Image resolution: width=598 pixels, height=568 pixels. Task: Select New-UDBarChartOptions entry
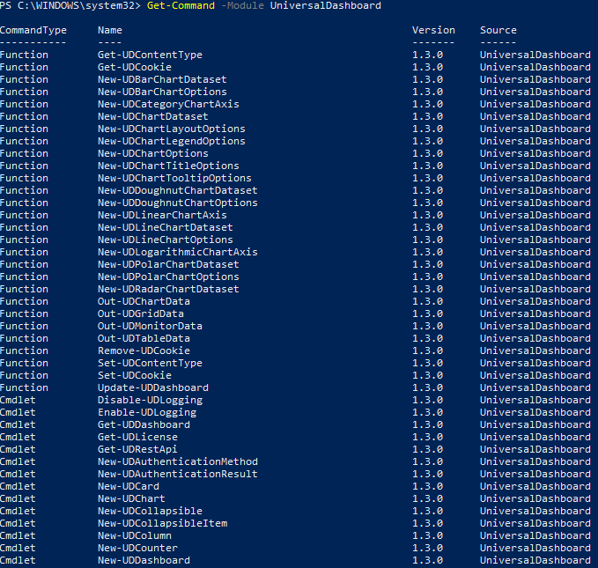(162, 92)
